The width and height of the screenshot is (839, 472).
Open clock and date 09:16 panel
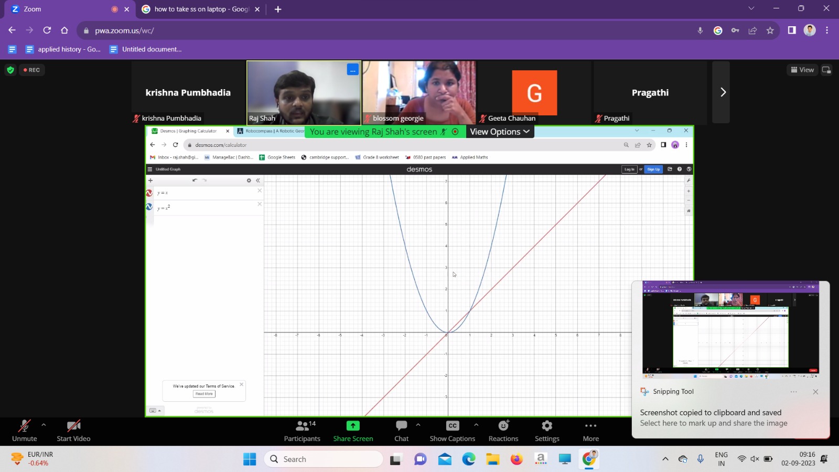[x=798, y=459]
